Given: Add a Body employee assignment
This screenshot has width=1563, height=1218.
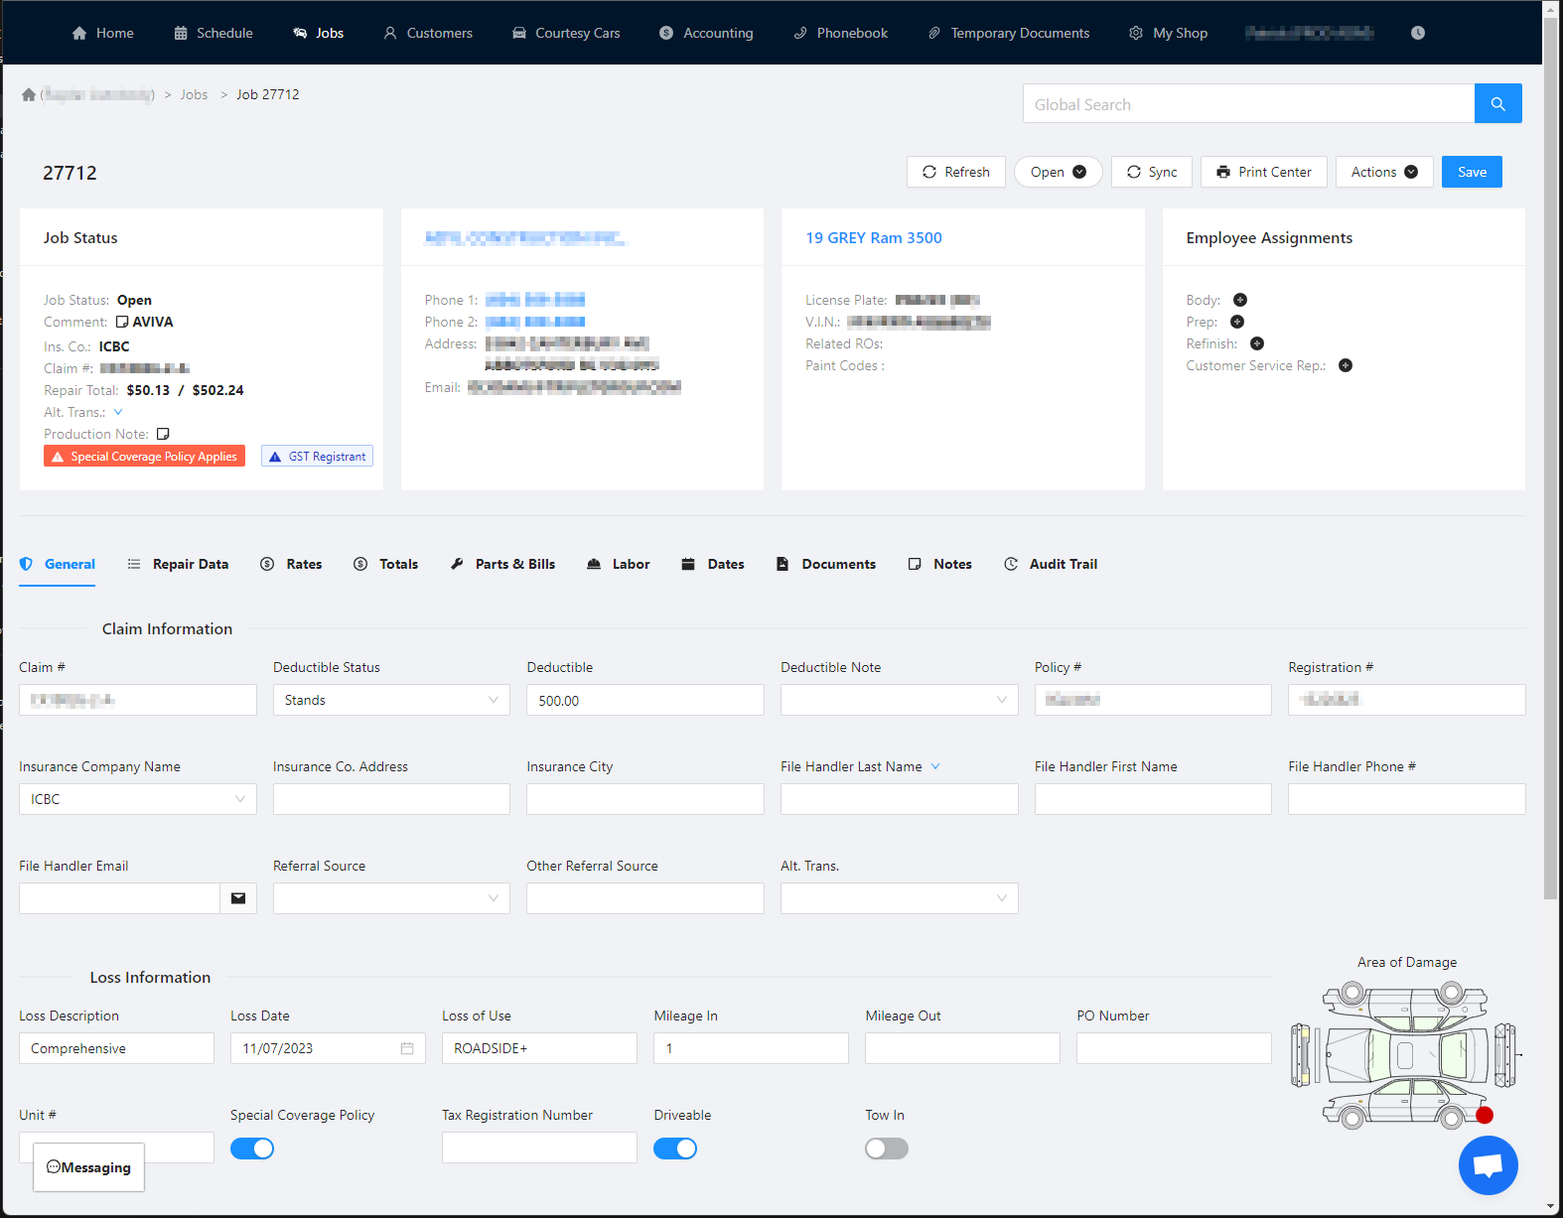Looking at the screenshot, I should (x=1240, y=300).
